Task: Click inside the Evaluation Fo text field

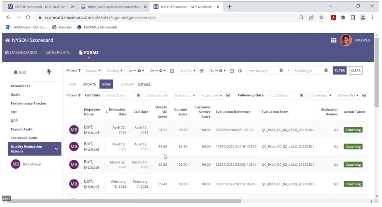Action: pyautogui.click(x=157, y=95)
